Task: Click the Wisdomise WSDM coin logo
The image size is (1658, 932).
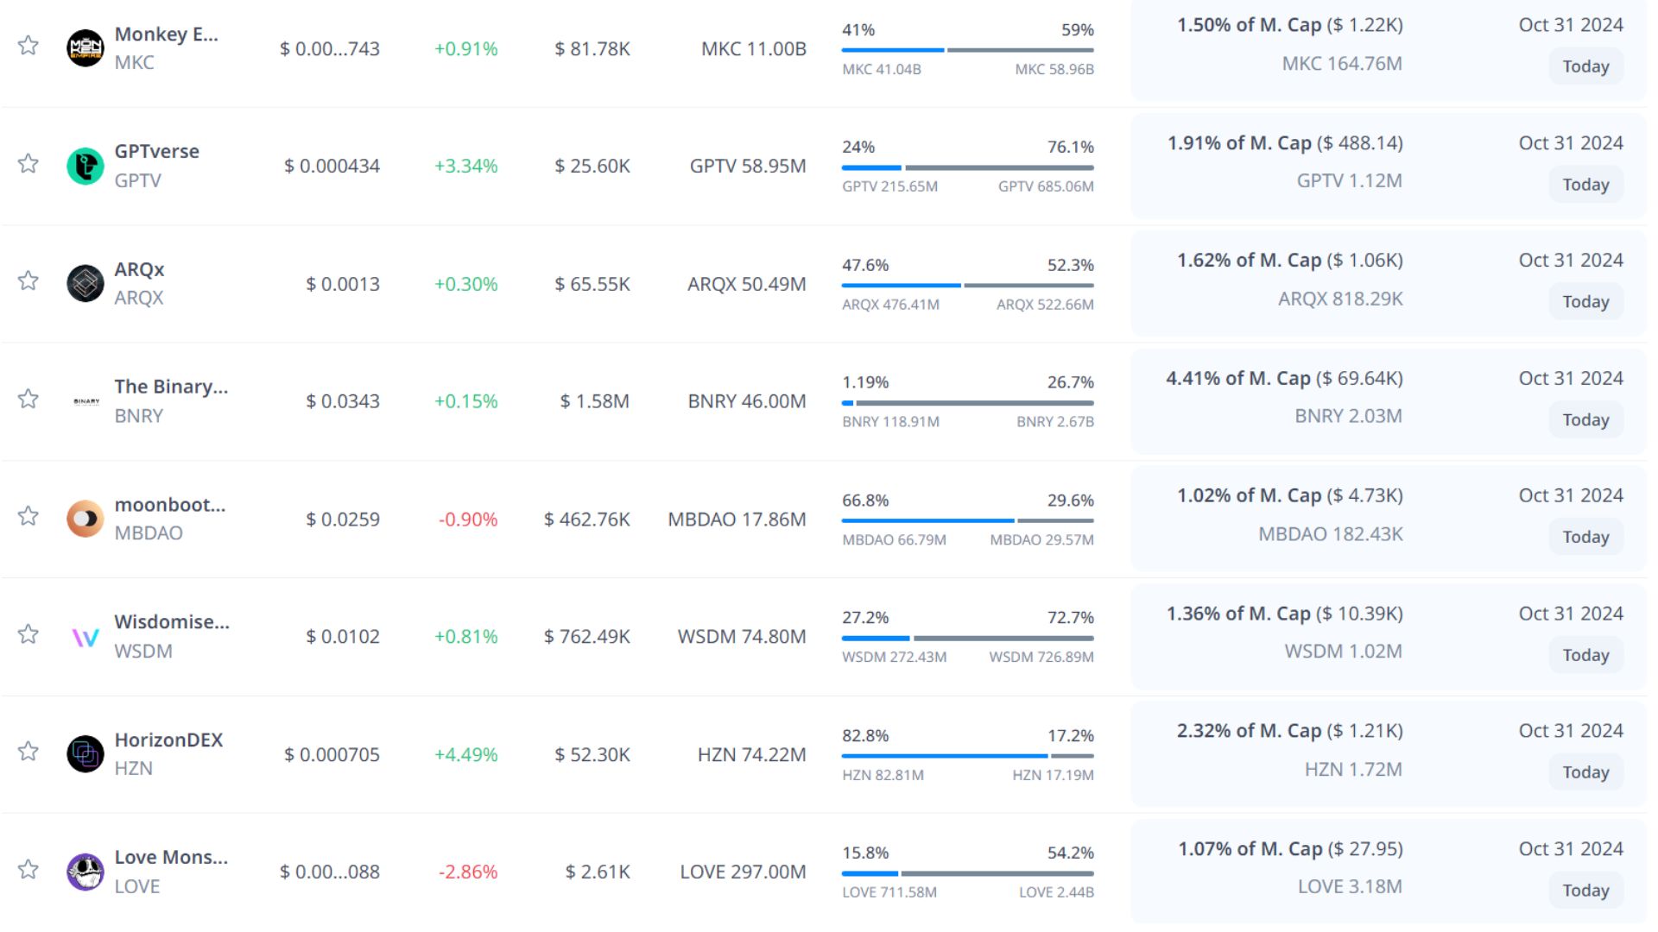Action: 85,637
